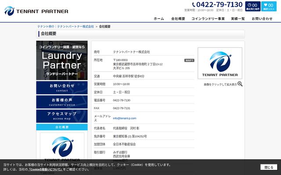This screenshot has width=281, height=175.
Task: Click representative name 代表取締役 河村 彰
Action: (x=126, y=128)
